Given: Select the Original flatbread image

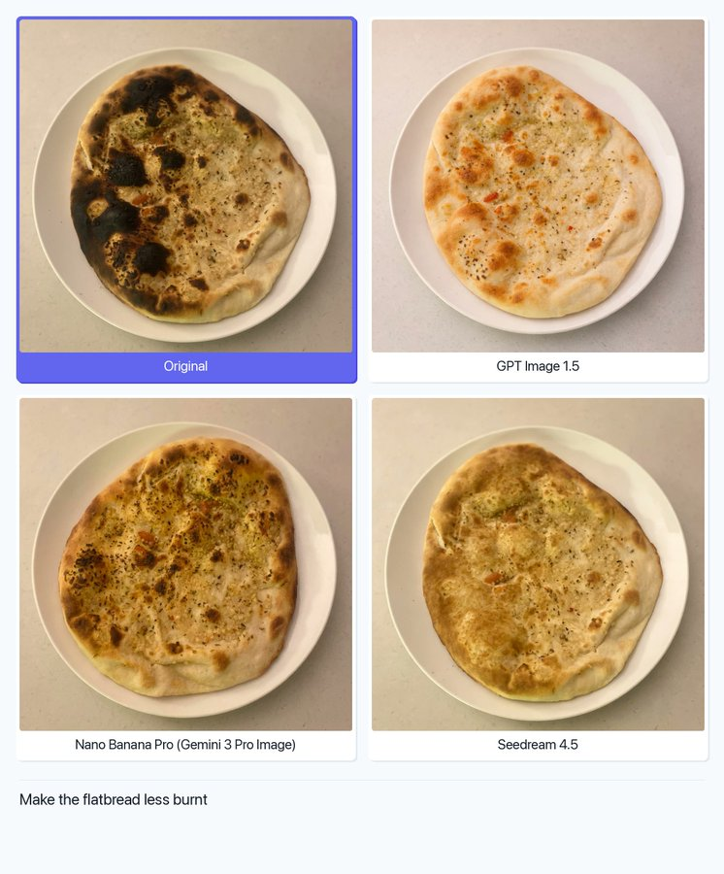Looking at the screenshot, I should tap(186, 185).
